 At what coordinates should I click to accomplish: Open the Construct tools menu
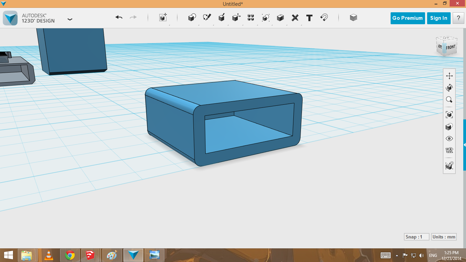pos(222,18)
